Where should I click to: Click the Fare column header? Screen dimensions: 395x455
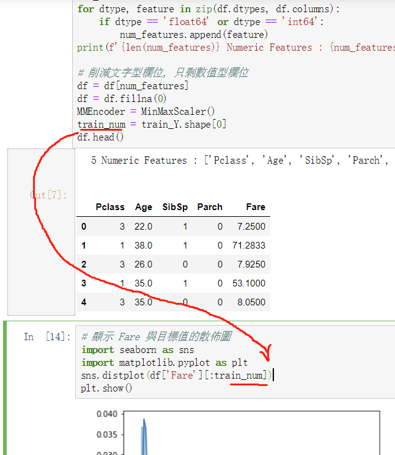pos(256,207)
